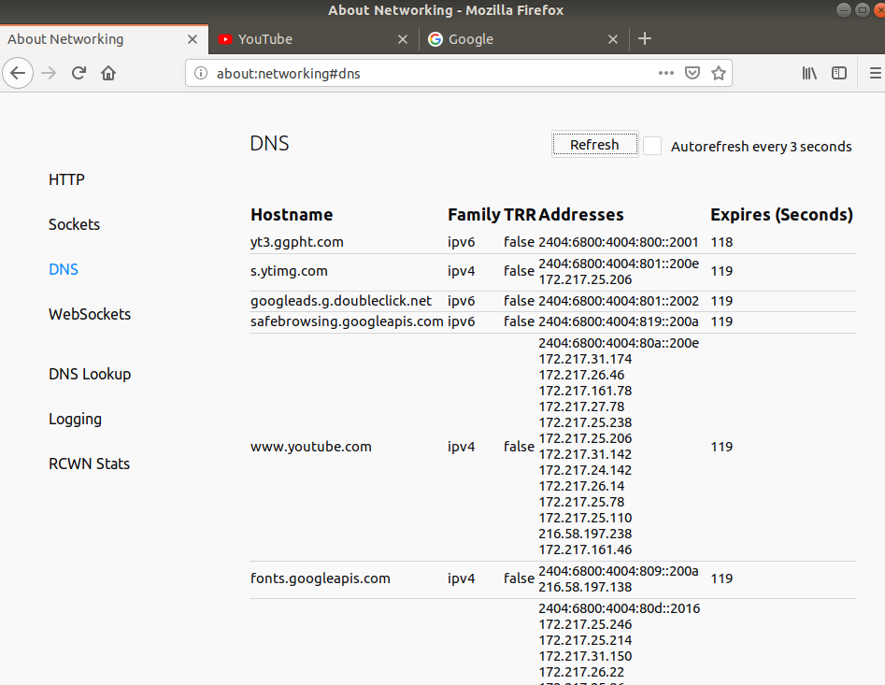Viewport: 885px width, 685px height.
Task: Click the Hostname column header
Action: pos(292,214)
